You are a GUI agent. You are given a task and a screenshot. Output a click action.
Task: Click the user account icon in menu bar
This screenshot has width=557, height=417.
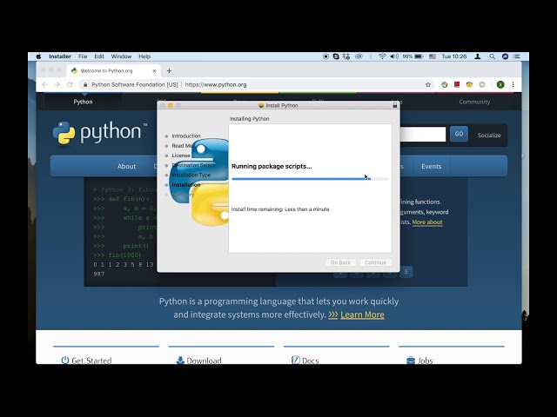click(478, 56)
